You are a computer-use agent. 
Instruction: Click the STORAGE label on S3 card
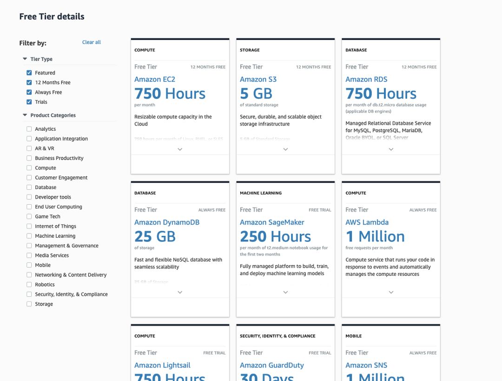[x=250, y=50]
